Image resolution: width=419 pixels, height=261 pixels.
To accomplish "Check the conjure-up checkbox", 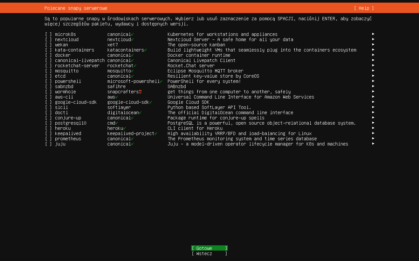I will [48, 118].
